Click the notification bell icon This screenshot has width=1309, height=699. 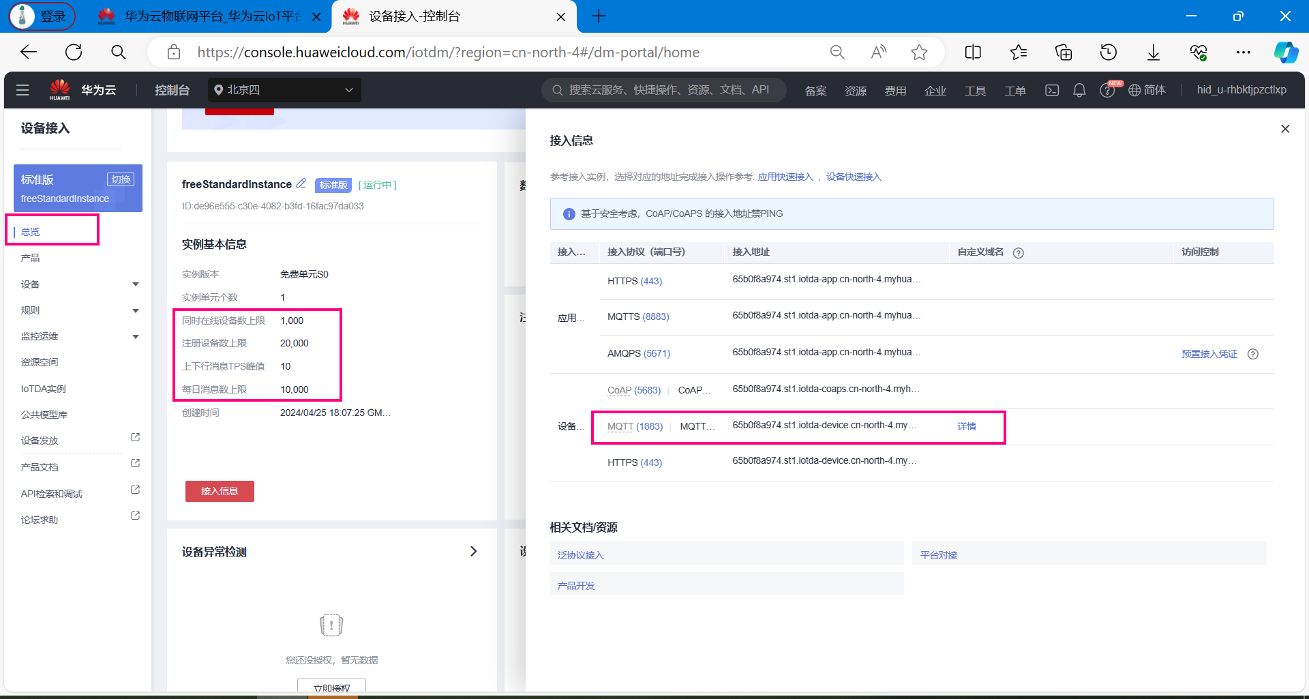coord(1079,90)
